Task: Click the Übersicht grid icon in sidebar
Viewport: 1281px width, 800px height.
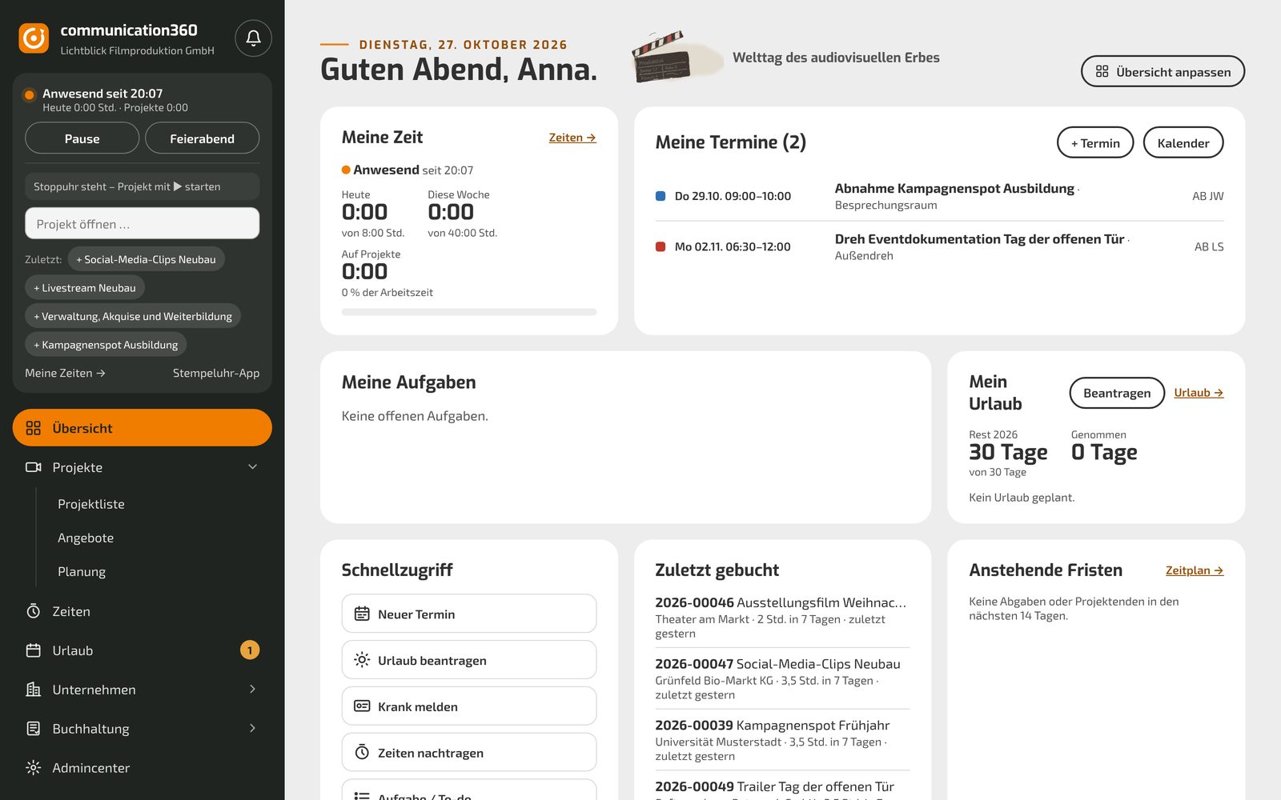Action: pos(33,428)
